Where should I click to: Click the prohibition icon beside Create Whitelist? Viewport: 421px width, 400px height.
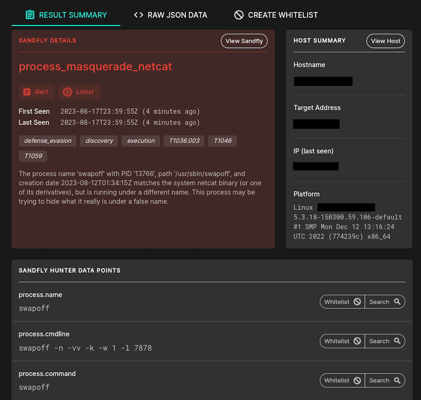[x=238, y=15]
